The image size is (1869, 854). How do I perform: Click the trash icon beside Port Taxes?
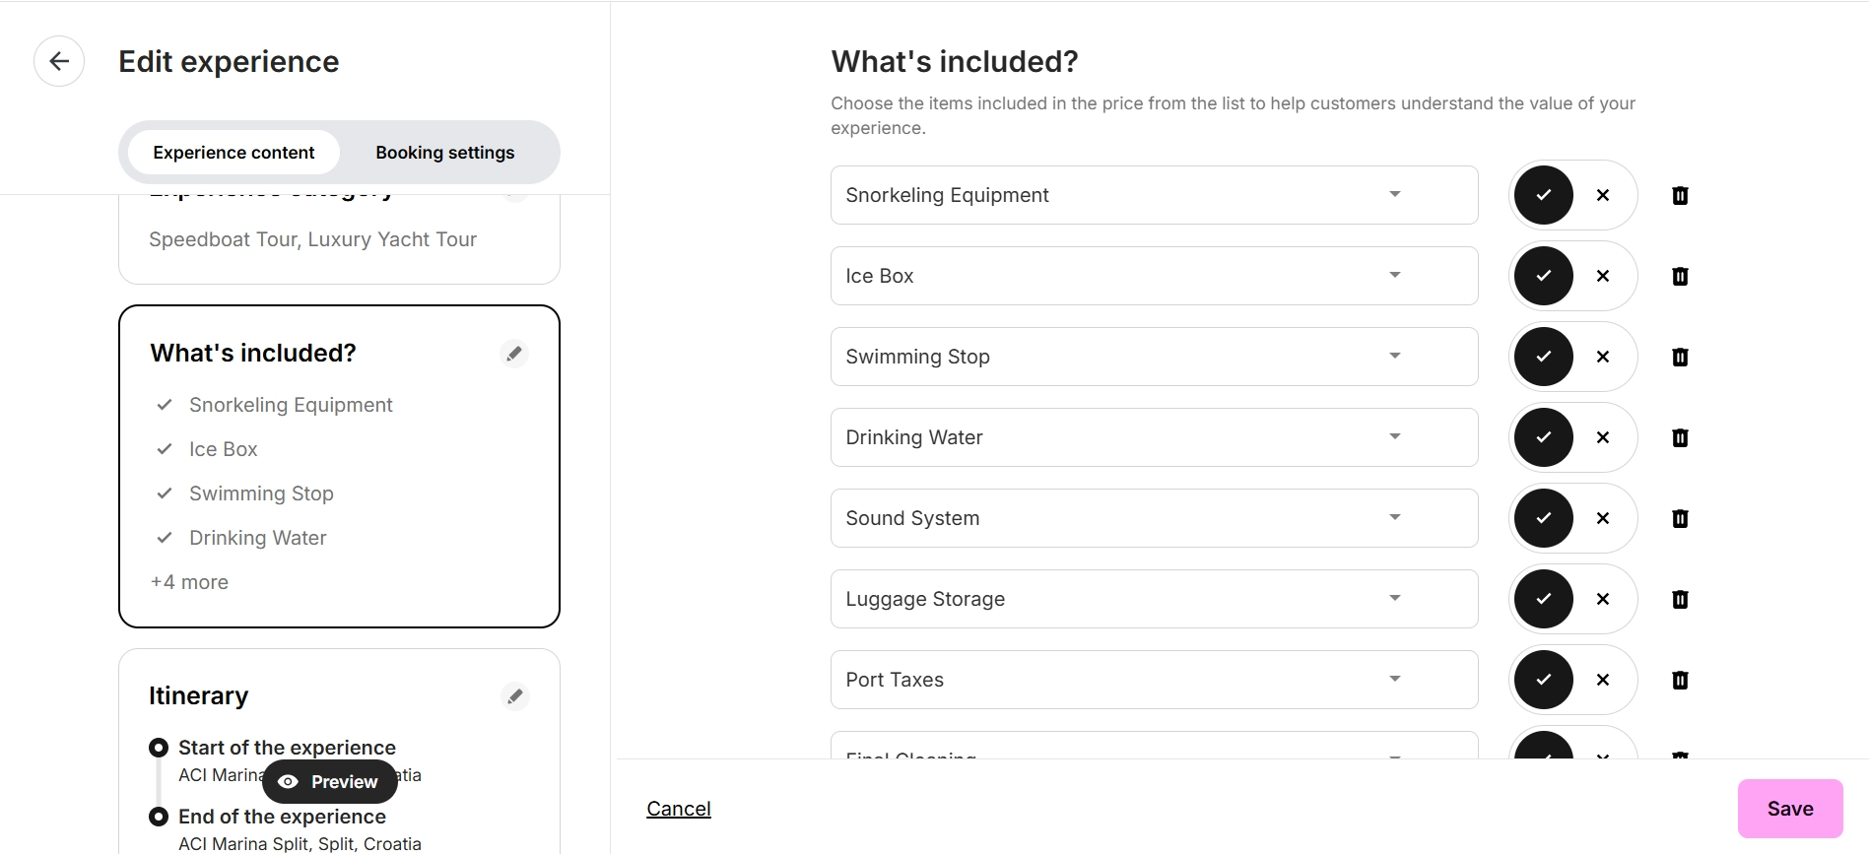(1680, 681)
